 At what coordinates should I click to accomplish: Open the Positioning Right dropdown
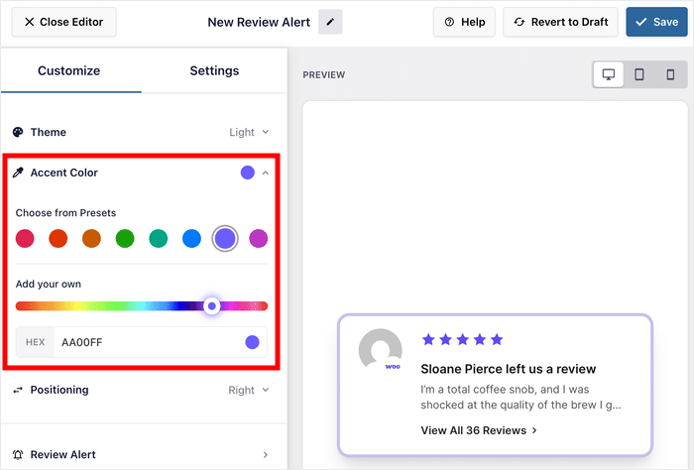(x=249, y=390)
